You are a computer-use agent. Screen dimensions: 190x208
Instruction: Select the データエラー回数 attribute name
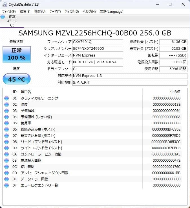[x=34, y=179]
